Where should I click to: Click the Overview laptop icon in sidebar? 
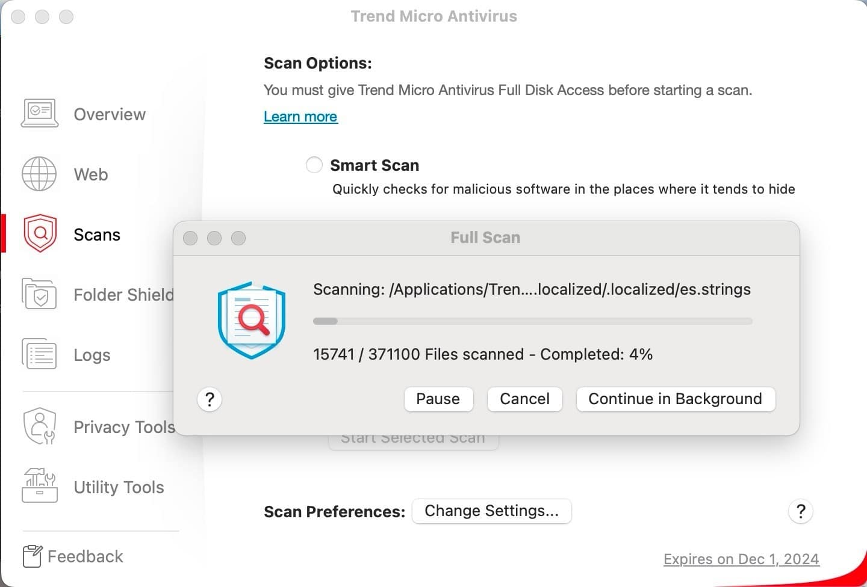[40, 113]
